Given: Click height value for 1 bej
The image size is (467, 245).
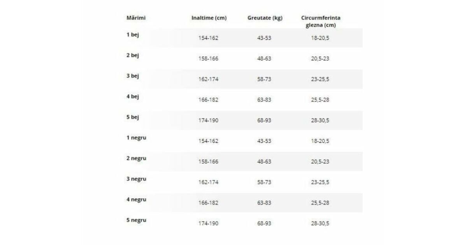Looking at the screenshot, I should (208, 38).
